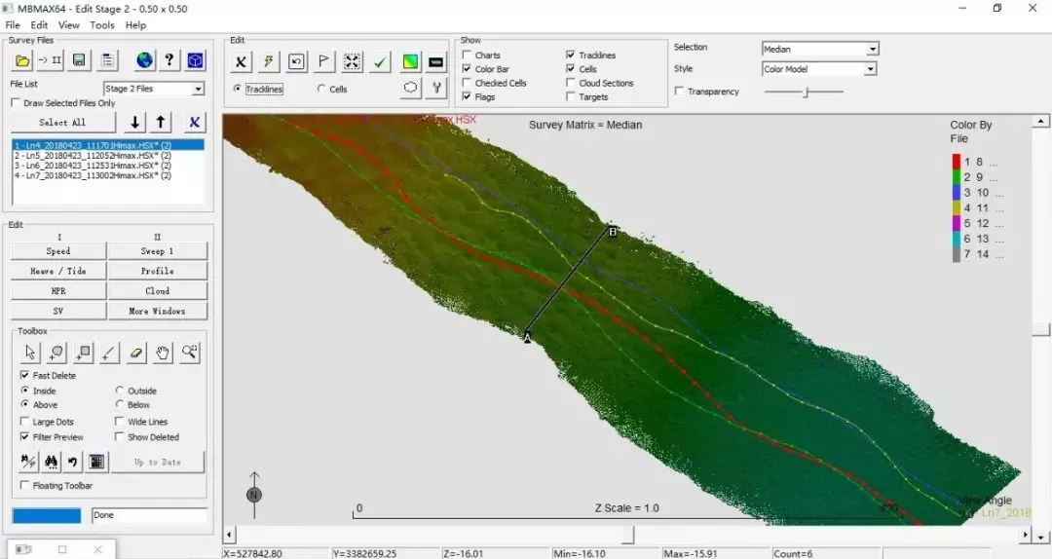Open the wrench tool settings icon
1052x559 pixels.
[x=436, y=88]
